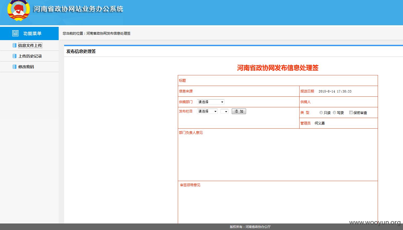The image size is (403, 230).
Task: Open 信息文件上传 menu item
Action: 30,45
